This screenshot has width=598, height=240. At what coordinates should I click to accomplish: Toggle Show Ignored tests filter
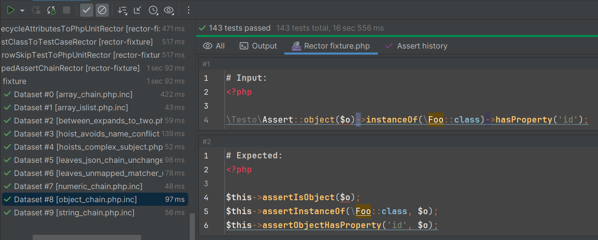(102, 10)
